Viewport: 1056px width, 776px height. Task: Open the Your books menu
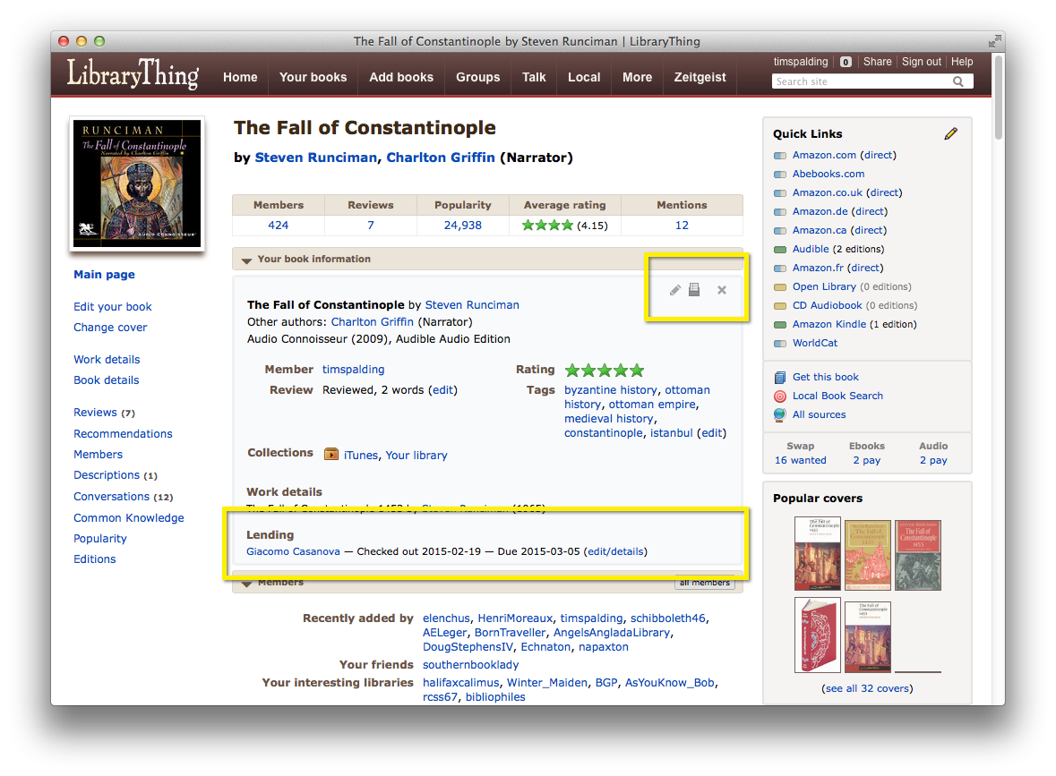pos(313,77)
